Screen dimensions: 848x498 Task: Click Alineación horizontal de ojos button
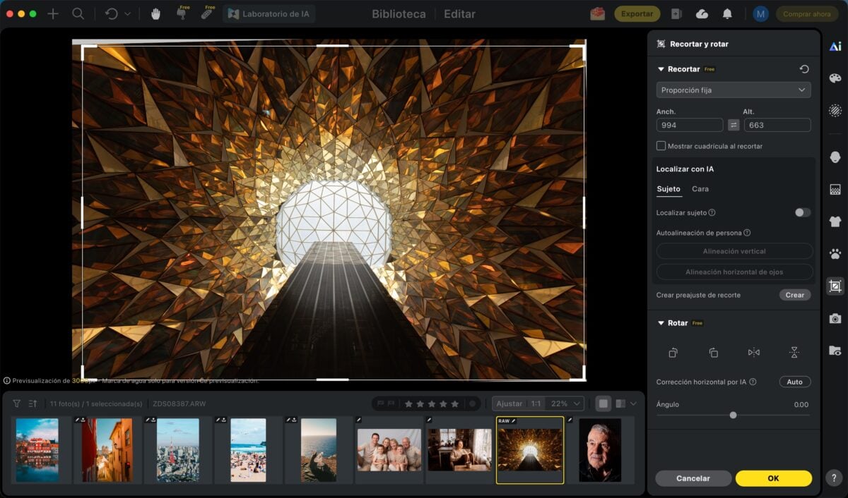point(734,272)
